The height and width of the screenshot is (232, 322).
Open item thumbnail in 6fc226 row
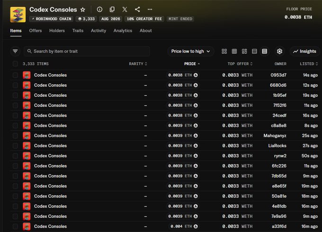(27, 166)
